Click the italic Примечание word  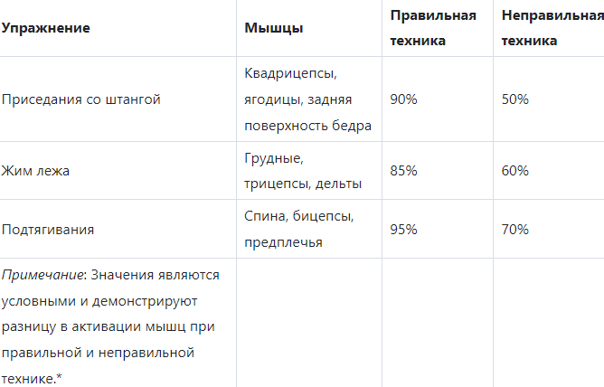[x=42, y=275]
